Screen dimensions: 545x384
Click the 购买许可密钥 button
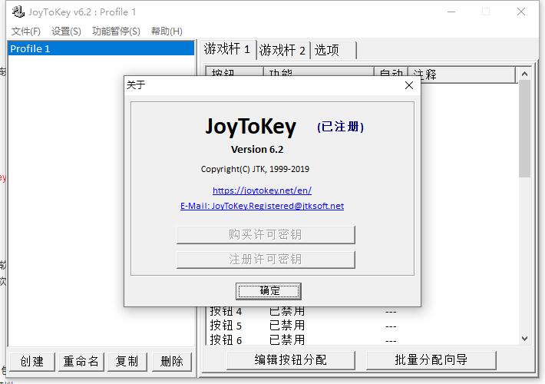[x=266, y=235]
